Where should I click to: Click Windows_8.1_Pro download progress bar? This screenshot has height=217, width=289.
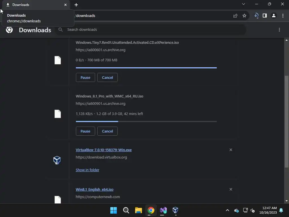[146, 121]
